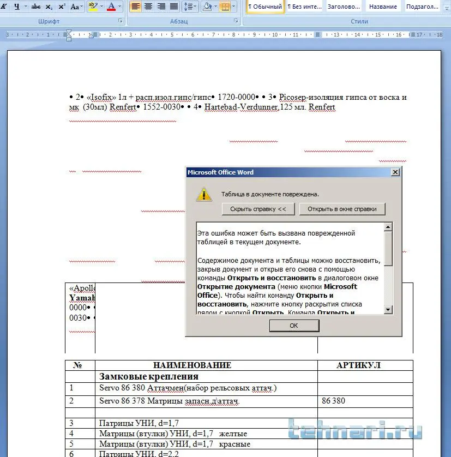Apply the Заголовок style

(344, 7)
